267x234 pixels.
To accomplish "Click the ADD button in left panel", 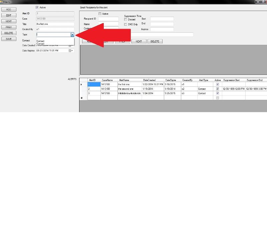I will 9,10.
